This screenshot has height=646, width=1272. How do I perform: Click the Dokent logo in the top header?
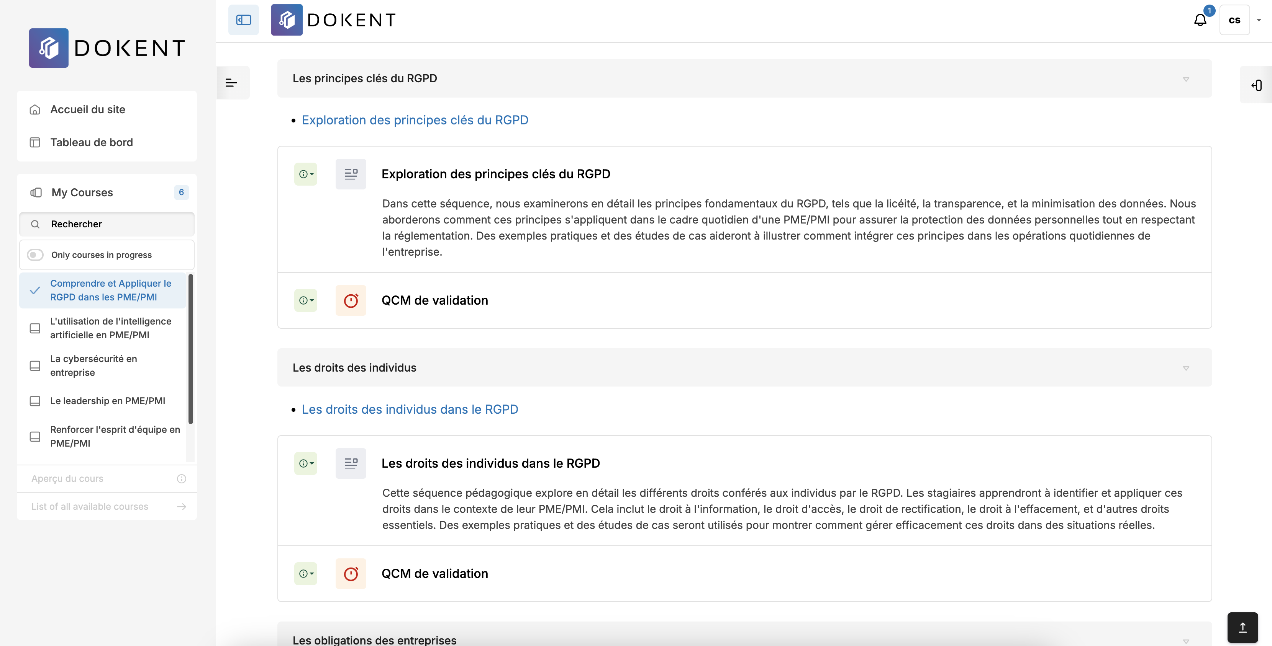point(334,20)
